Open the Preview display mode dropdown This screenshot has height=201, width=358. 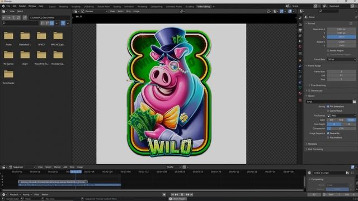94,11
